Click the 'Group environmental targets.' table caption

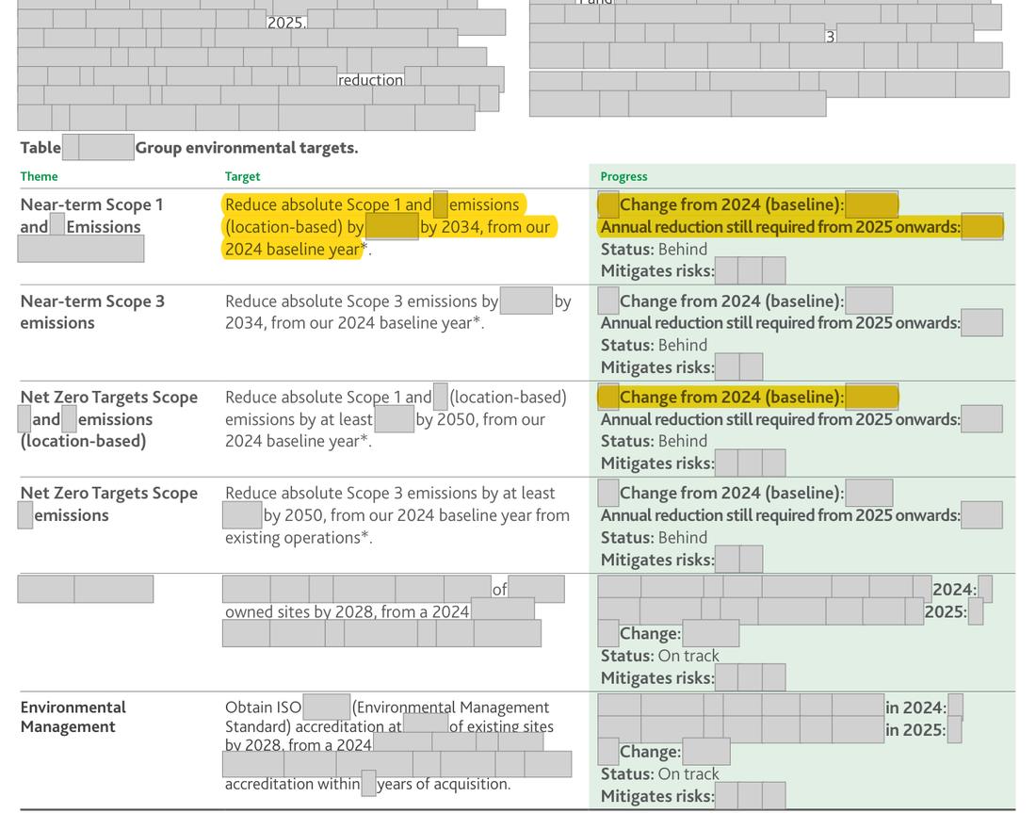[x=247, y=147]
